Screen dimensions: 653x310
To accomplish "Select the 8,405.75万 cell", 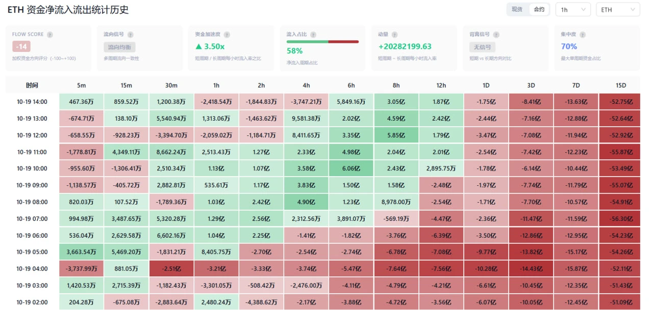I will [x=216, y=252].
